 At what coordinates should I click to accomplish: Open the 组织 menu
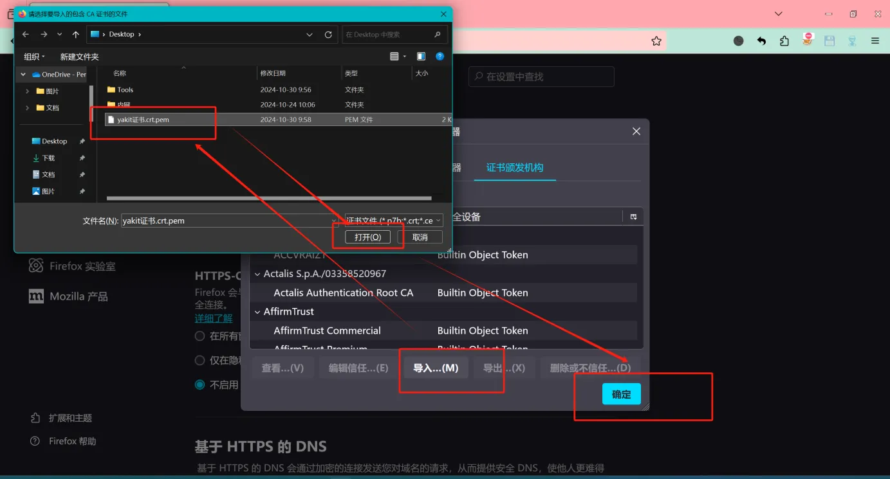pos(34,57)
